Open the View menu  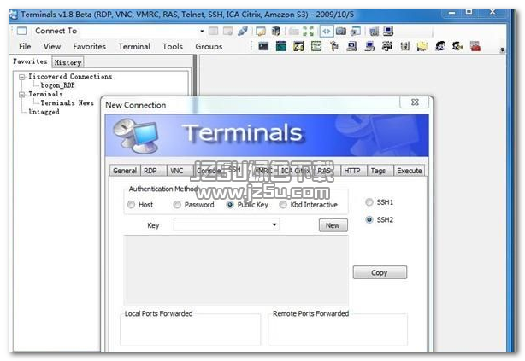[52, 46]
